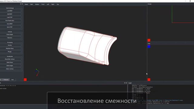
Task: Open the Features tab
Action: tap(6, 80)
